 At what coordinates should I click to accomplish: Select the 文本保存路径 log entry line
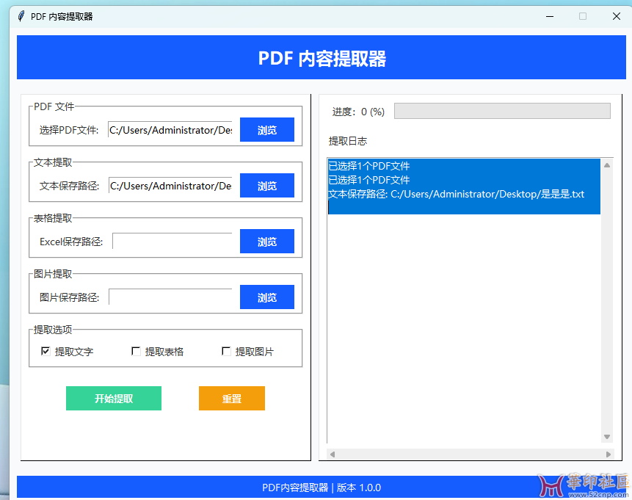456,195
